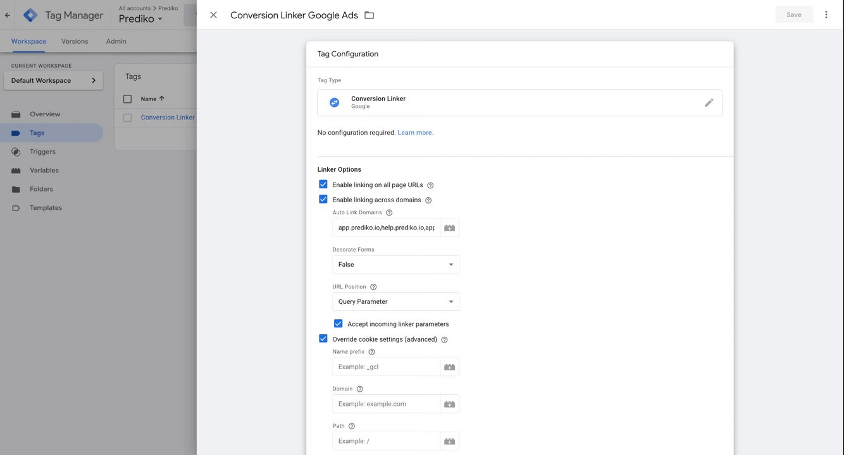Viewport: 844px width, 455px height.
Task: Open the Decorate Forms dropdown
Action: (x=395, y=264)
